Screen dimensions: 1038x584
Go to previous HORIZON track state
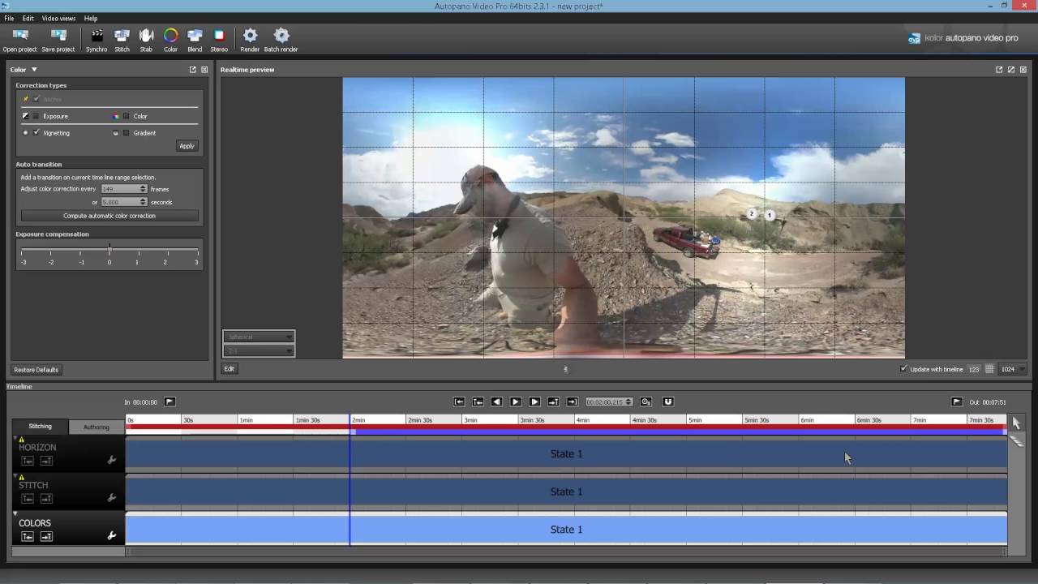pos(28,461)
